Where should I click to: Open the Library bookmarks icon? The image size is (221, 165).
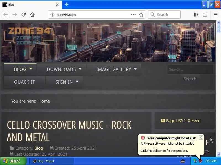pos(196,15)
